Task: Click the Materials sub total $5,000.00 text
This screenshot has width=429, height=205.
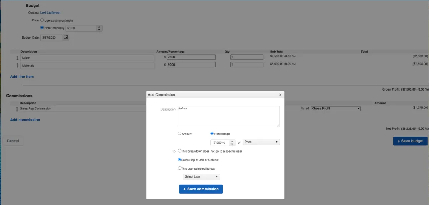Action: (x=283, y=64)
